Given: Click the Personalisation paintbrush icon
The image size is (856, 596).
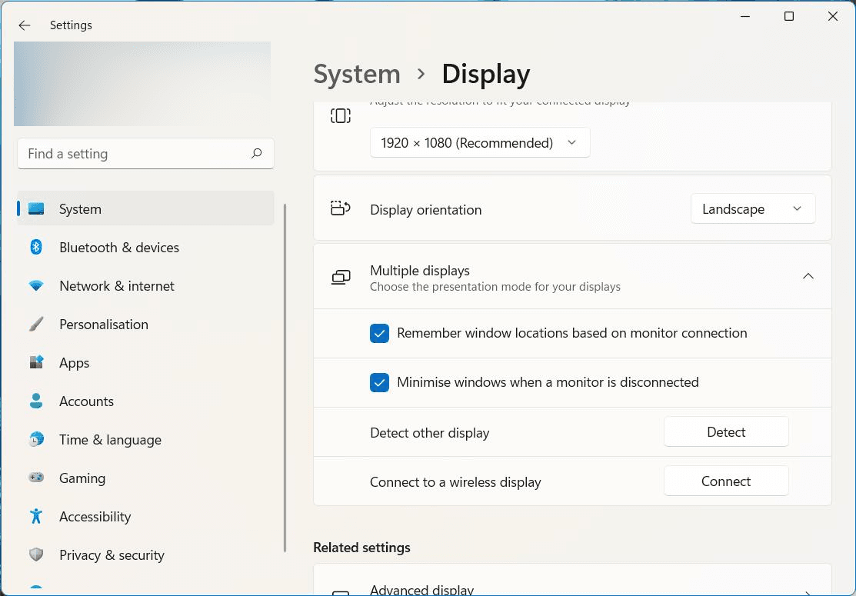Looking at the screenshot, I should pos(36,325).
